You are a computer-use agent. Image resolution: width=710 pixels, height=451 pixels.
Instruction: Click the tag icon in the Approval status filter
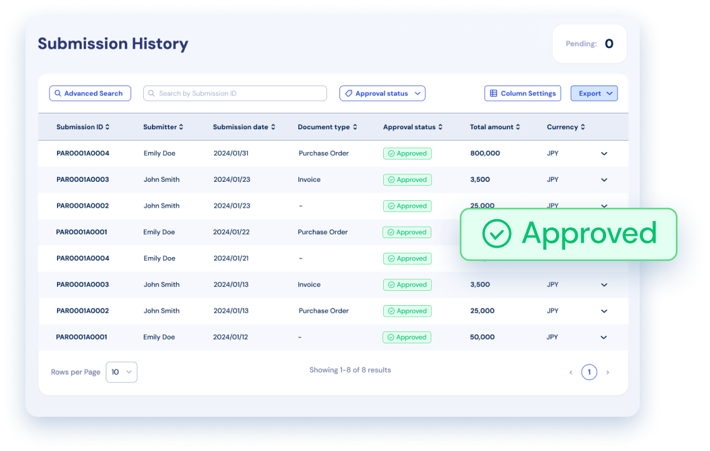tap(348, 93)
